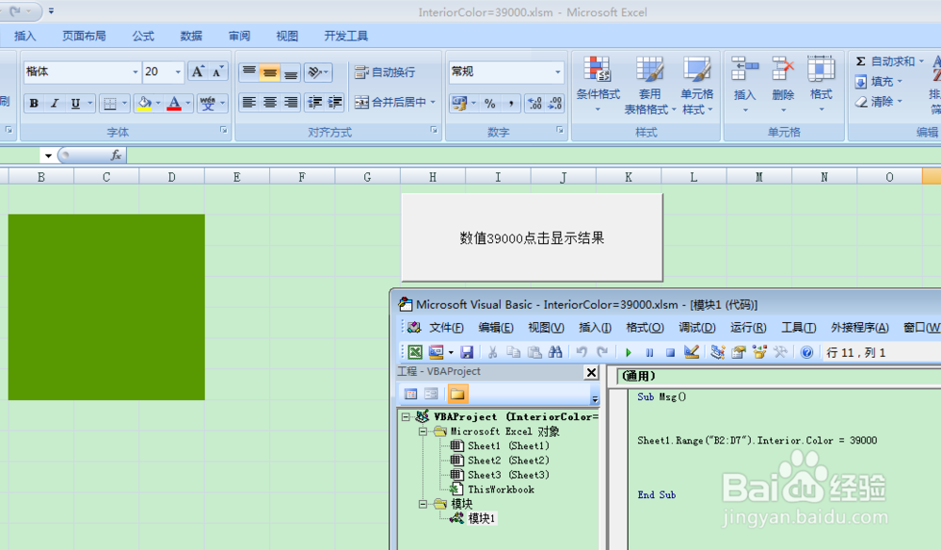
Task: Click the comma style icon
Action: [511, 104]
